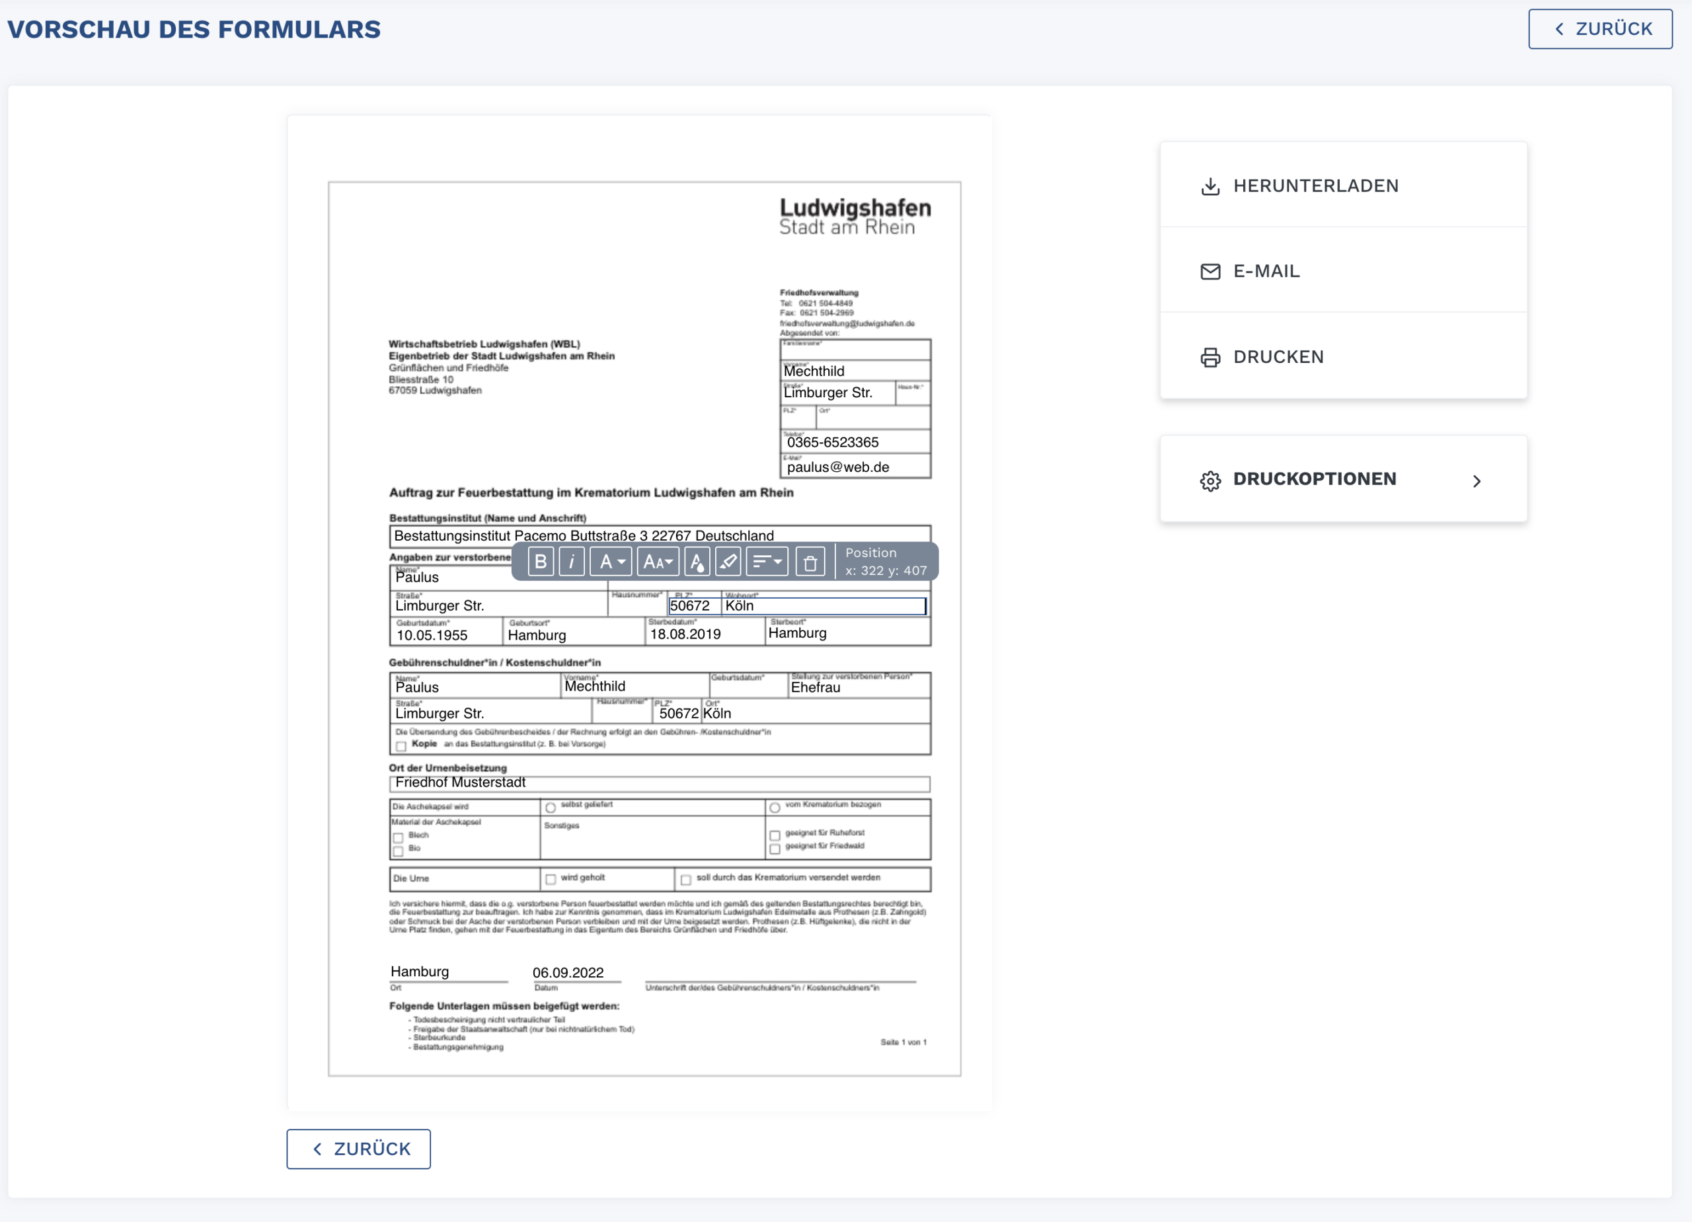Click the DRUCKOPTIONEN chevron arrow
This screenshot has width=1692, height=1222.
pos(1477,481)
